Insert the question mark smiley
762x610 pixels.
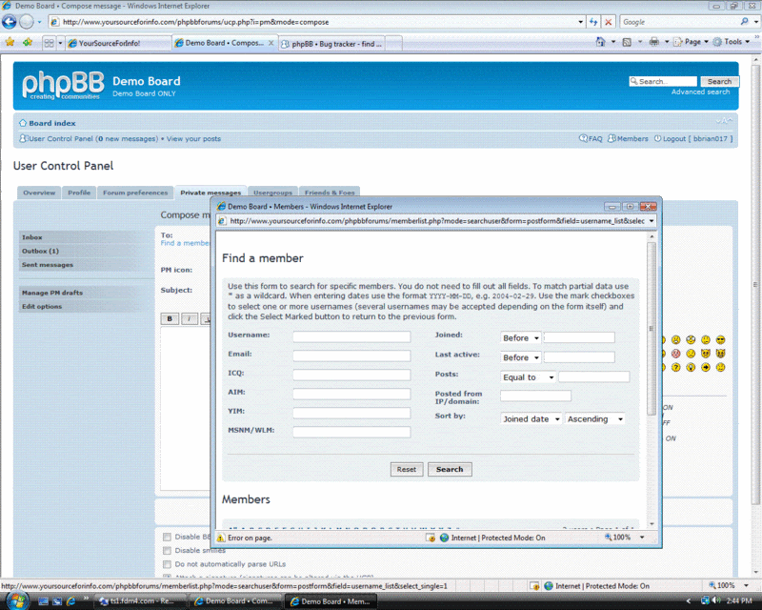click(676, 367)
